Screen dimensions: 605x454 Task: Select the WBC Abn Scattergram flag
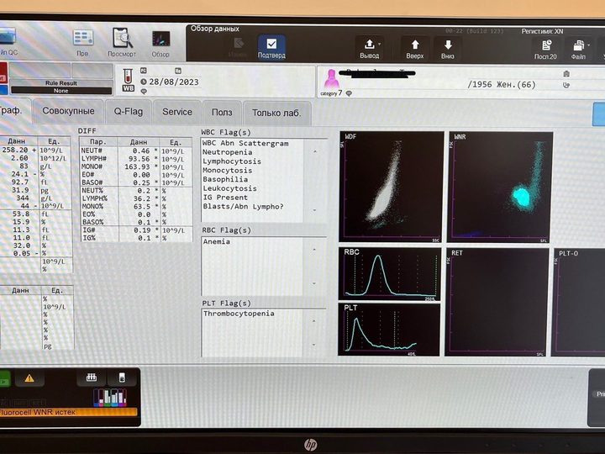tap(245, 143)
